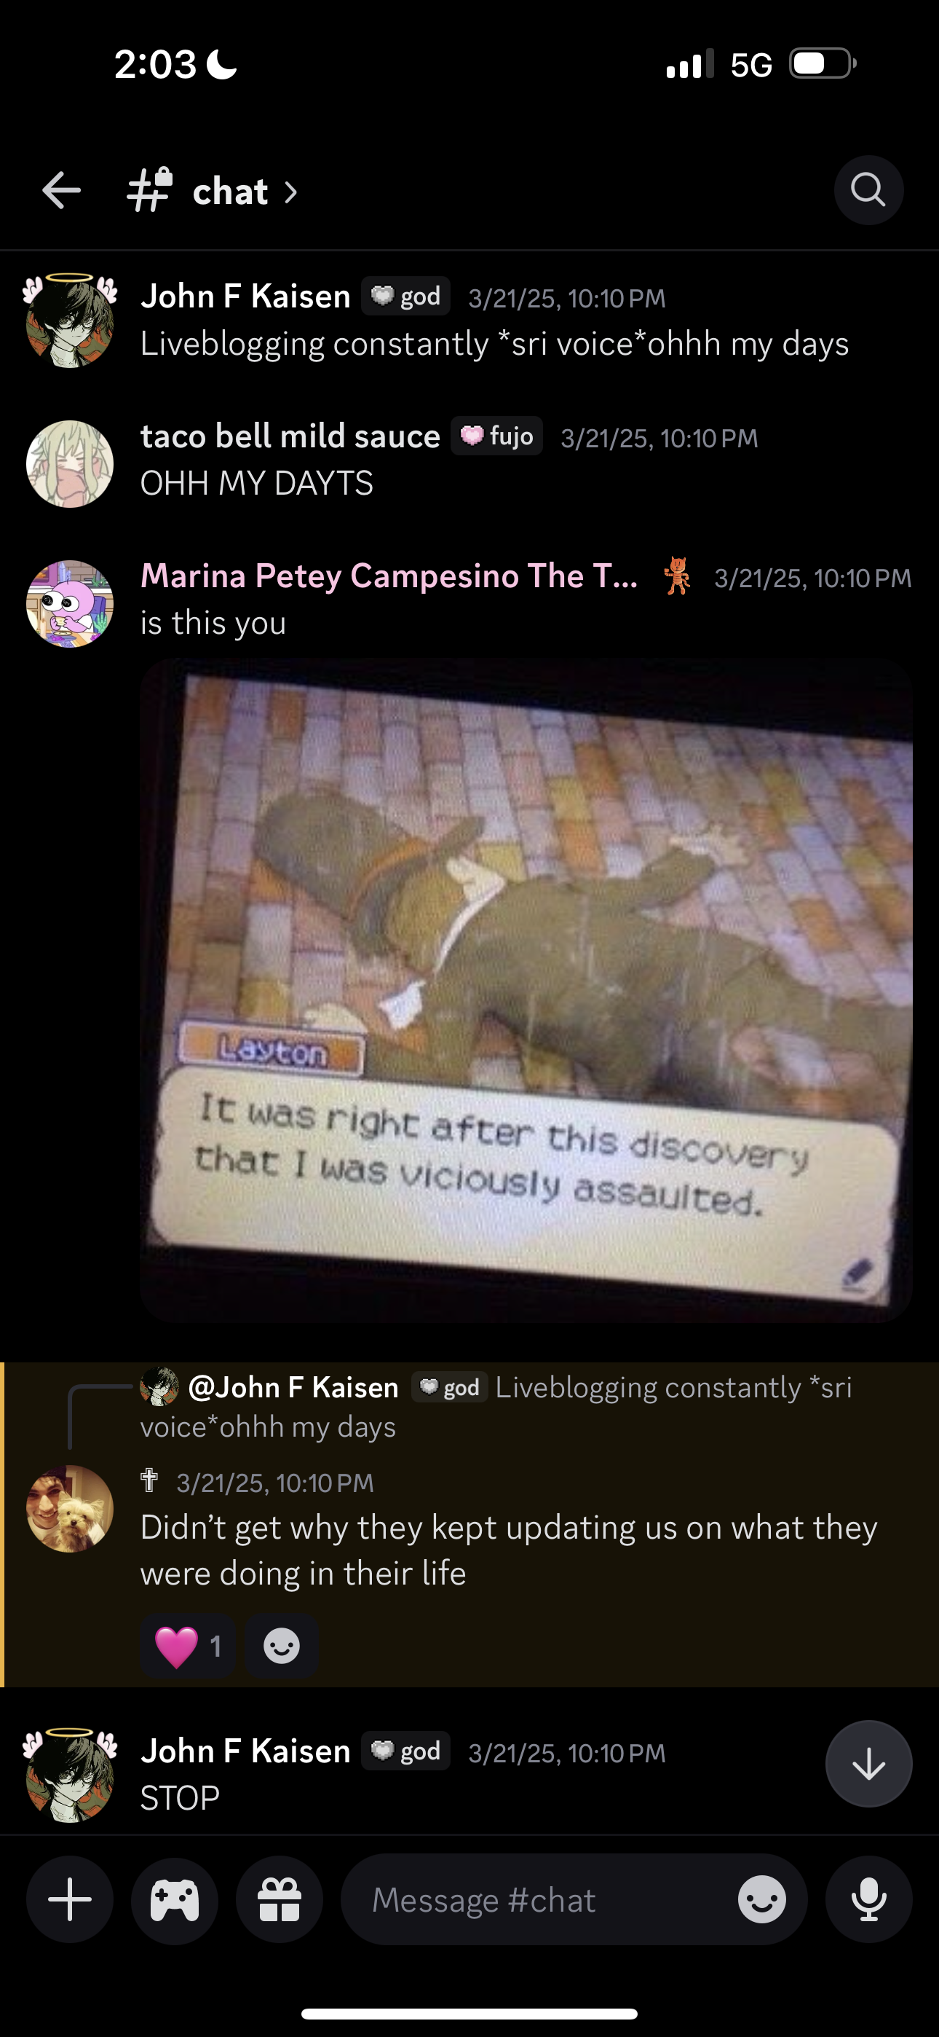Viewport: 939px width, 2037px height.
Task: Open the plus attachments button
Action: (x=70, y=1899)
